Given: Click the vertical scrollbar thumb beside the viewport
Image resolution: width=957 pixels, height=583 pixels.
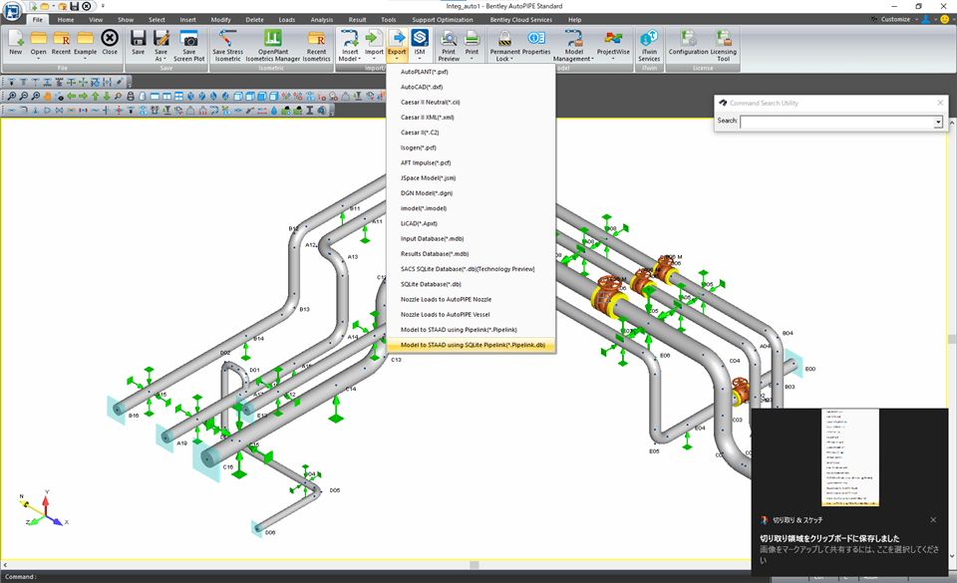Looking at the screenshot, I should pyautogui.click(x=951, y=339).
